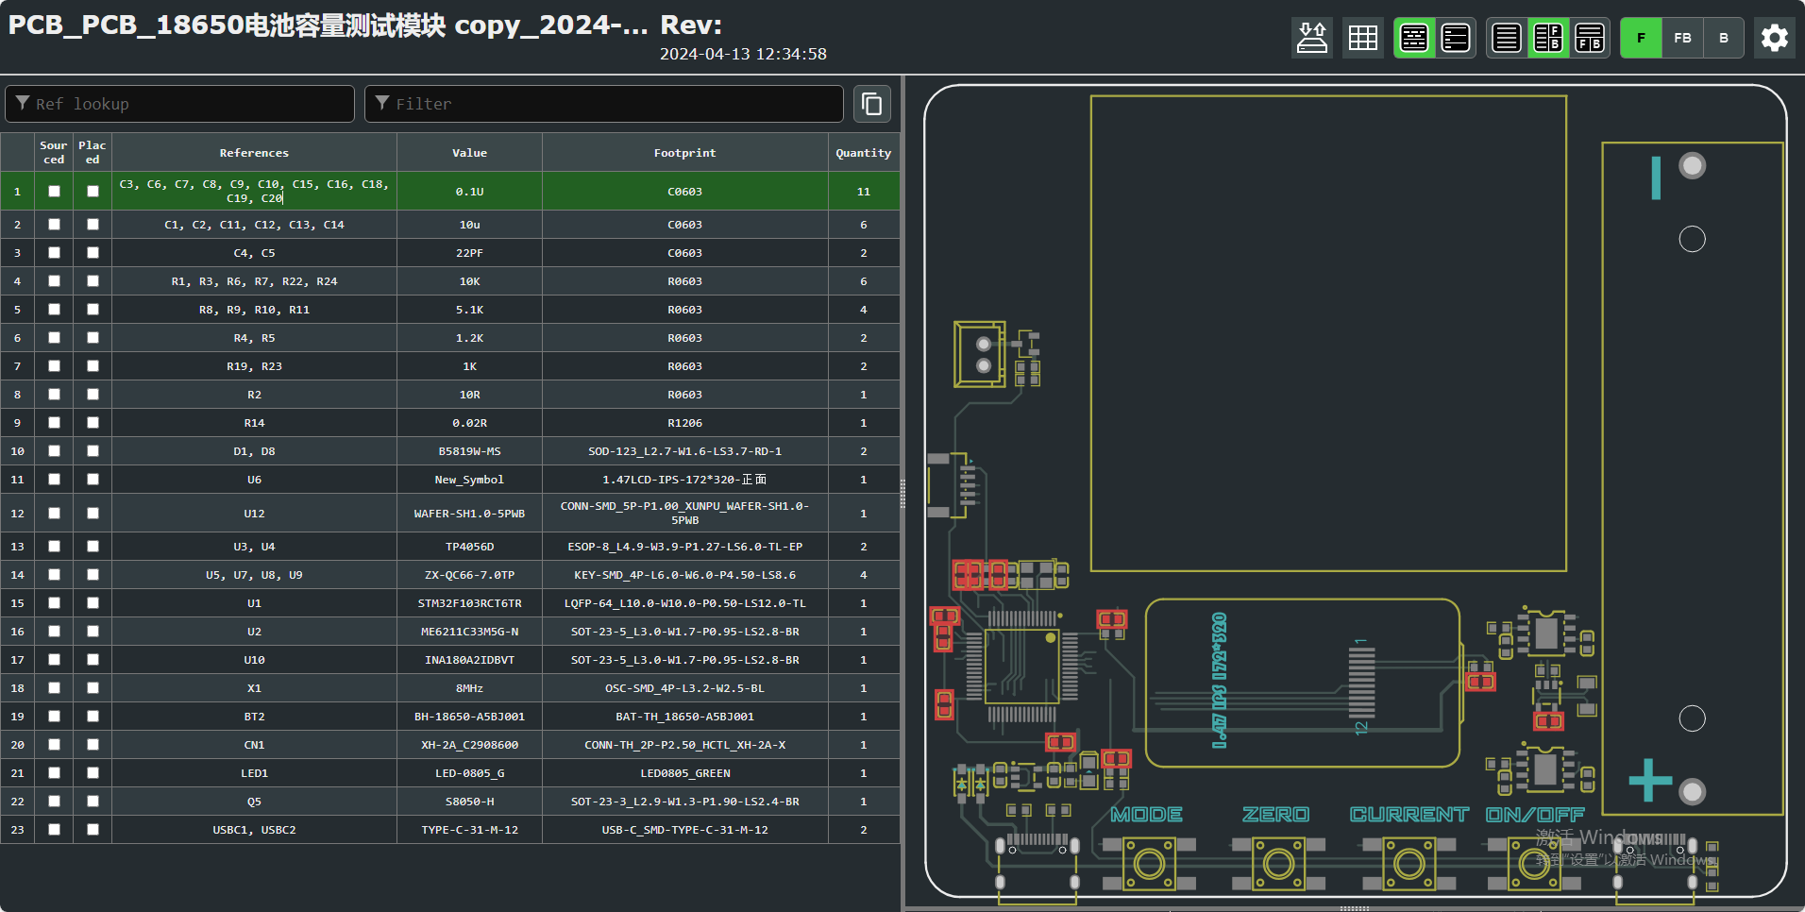This screenshot has height=912, width=1805.
Task: Open the settings gear menu
Action: click(x=1774, y=38)
